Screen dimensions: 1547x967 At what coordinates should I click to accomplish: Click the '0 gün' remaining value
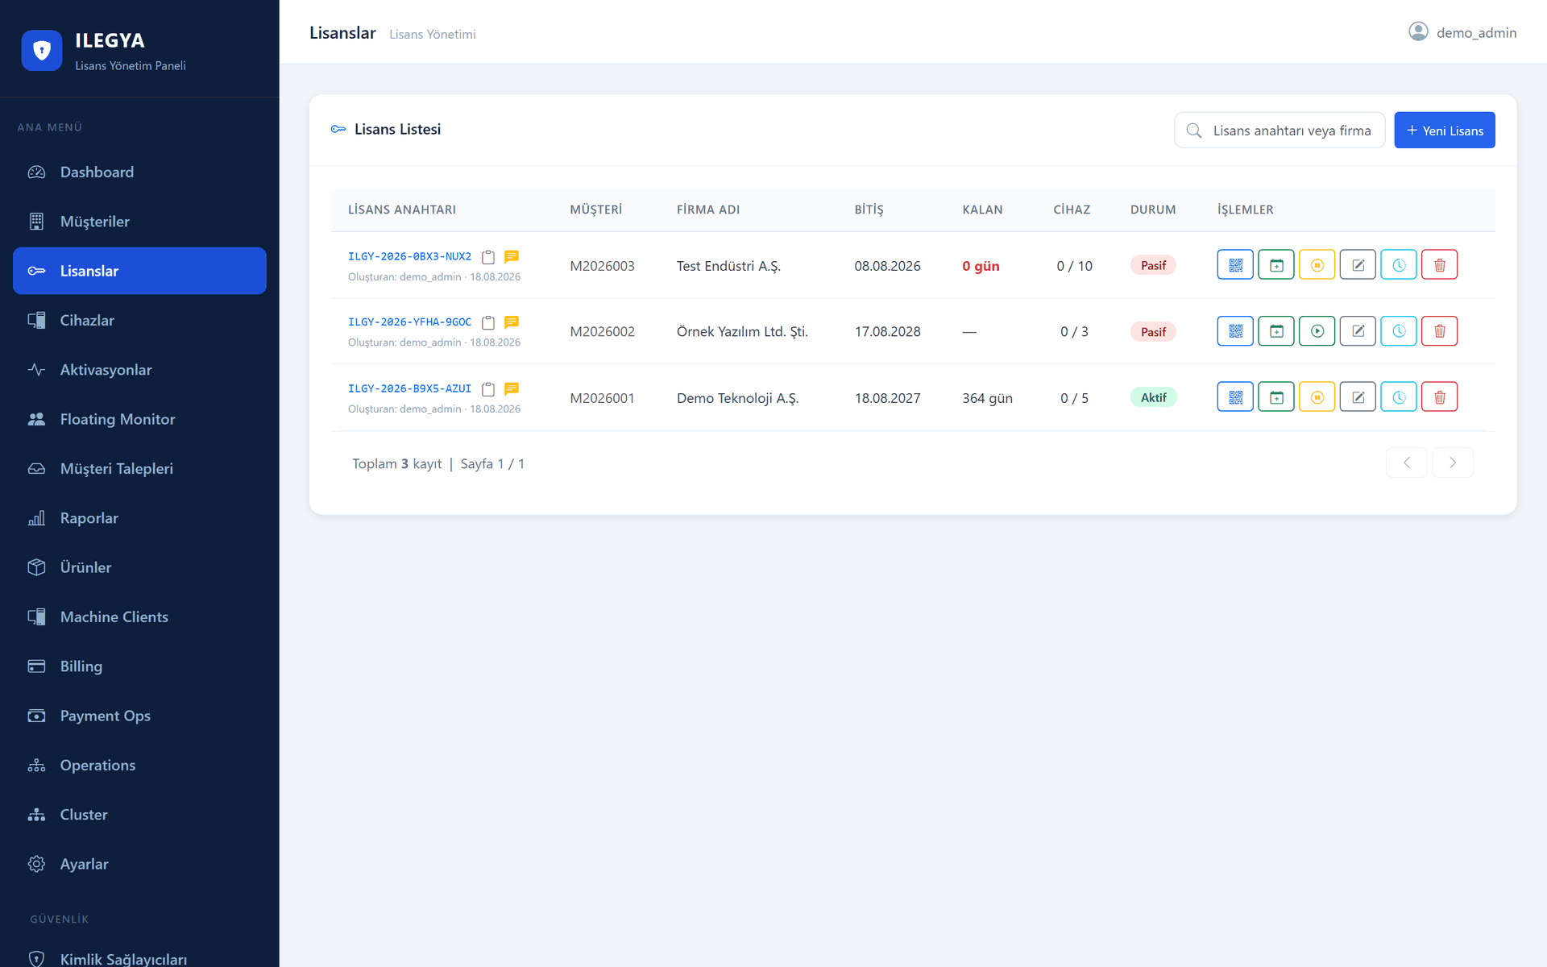(x=981, y=266)
